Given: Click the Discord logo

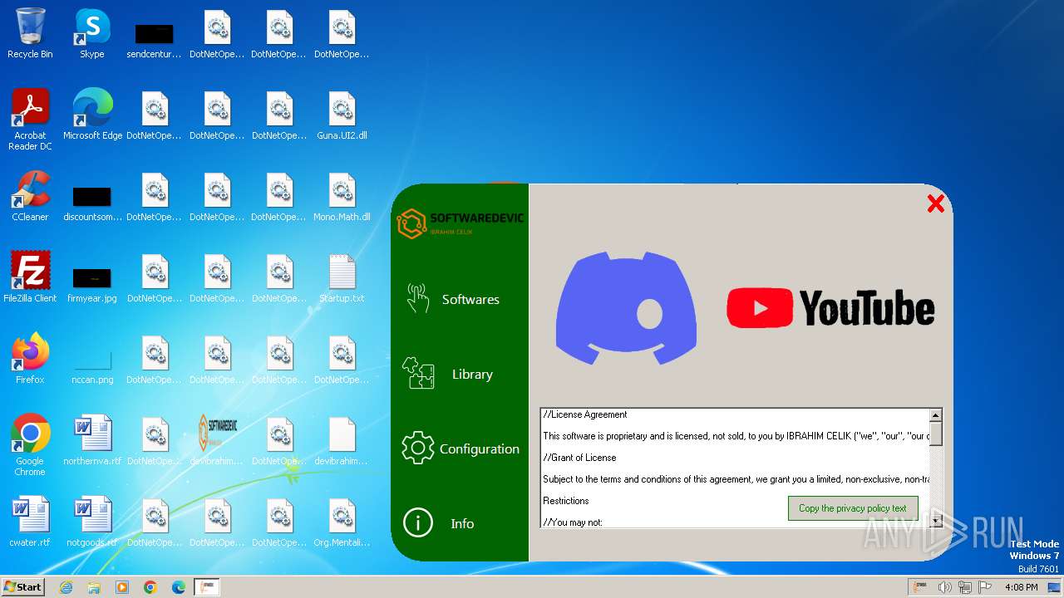Looking at the screenshot, I should (626, 307).
